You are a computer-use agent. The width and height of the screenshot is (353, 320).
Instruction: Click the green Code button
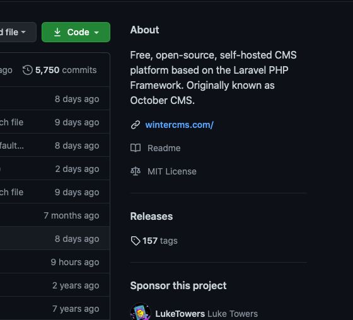pos(76,32)
